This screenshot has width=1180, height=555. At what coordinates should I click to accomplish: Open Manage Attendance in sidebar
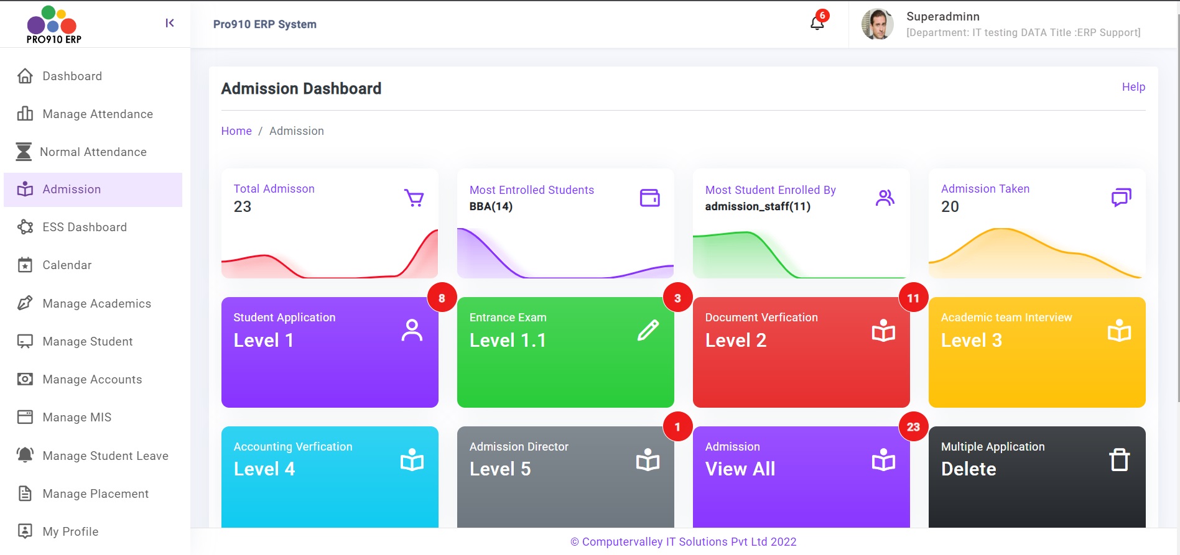[97, 114]
